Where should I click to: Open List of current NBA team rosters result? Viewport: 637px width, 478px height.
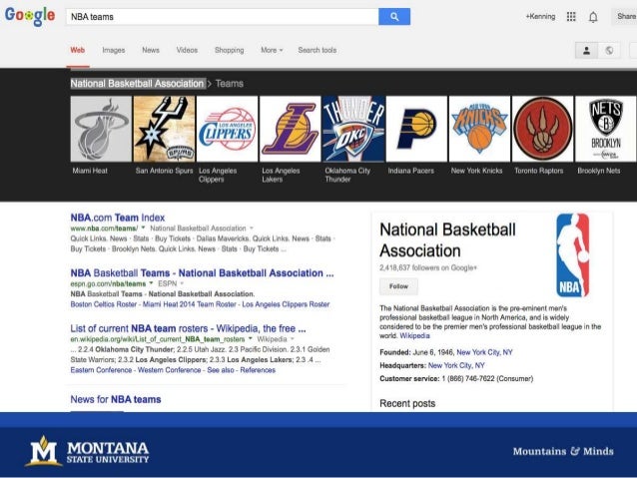tap(188, 328)
